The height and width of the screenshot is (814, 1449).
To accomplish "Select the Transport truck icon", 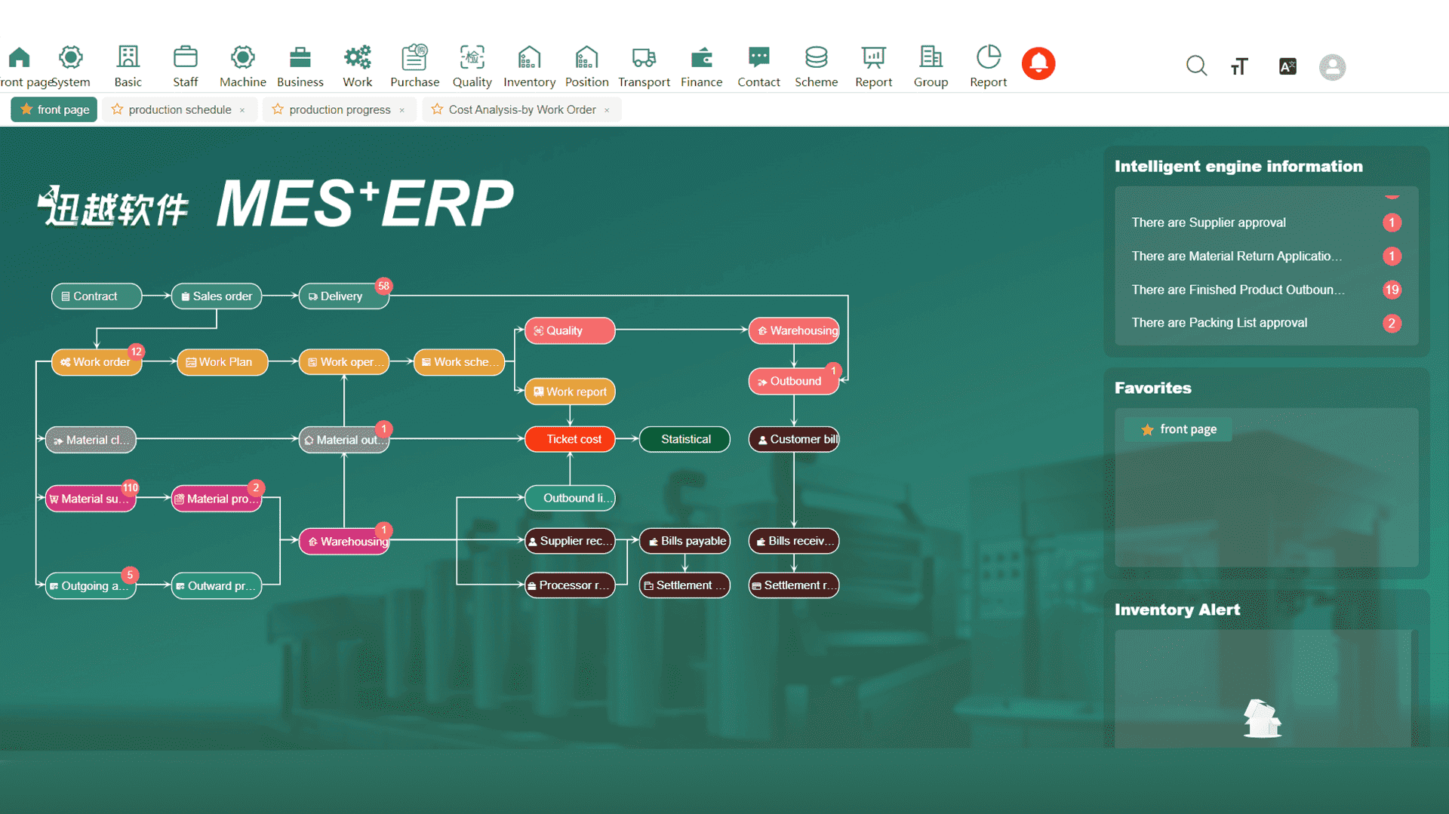I will [x=644, y=58].
